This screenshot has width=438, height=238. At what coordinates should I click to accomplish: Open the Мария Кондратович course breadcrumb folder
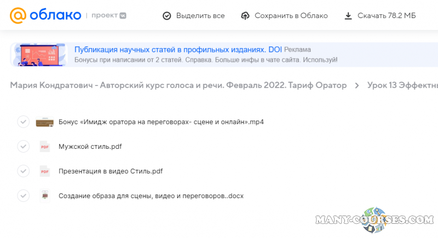(x=178, y=85)
